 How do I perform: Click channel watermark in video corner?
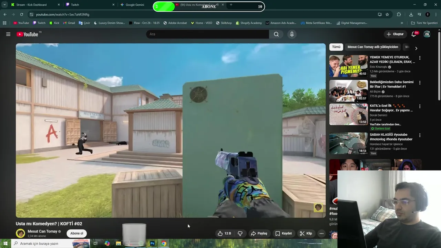coord(318,207)
